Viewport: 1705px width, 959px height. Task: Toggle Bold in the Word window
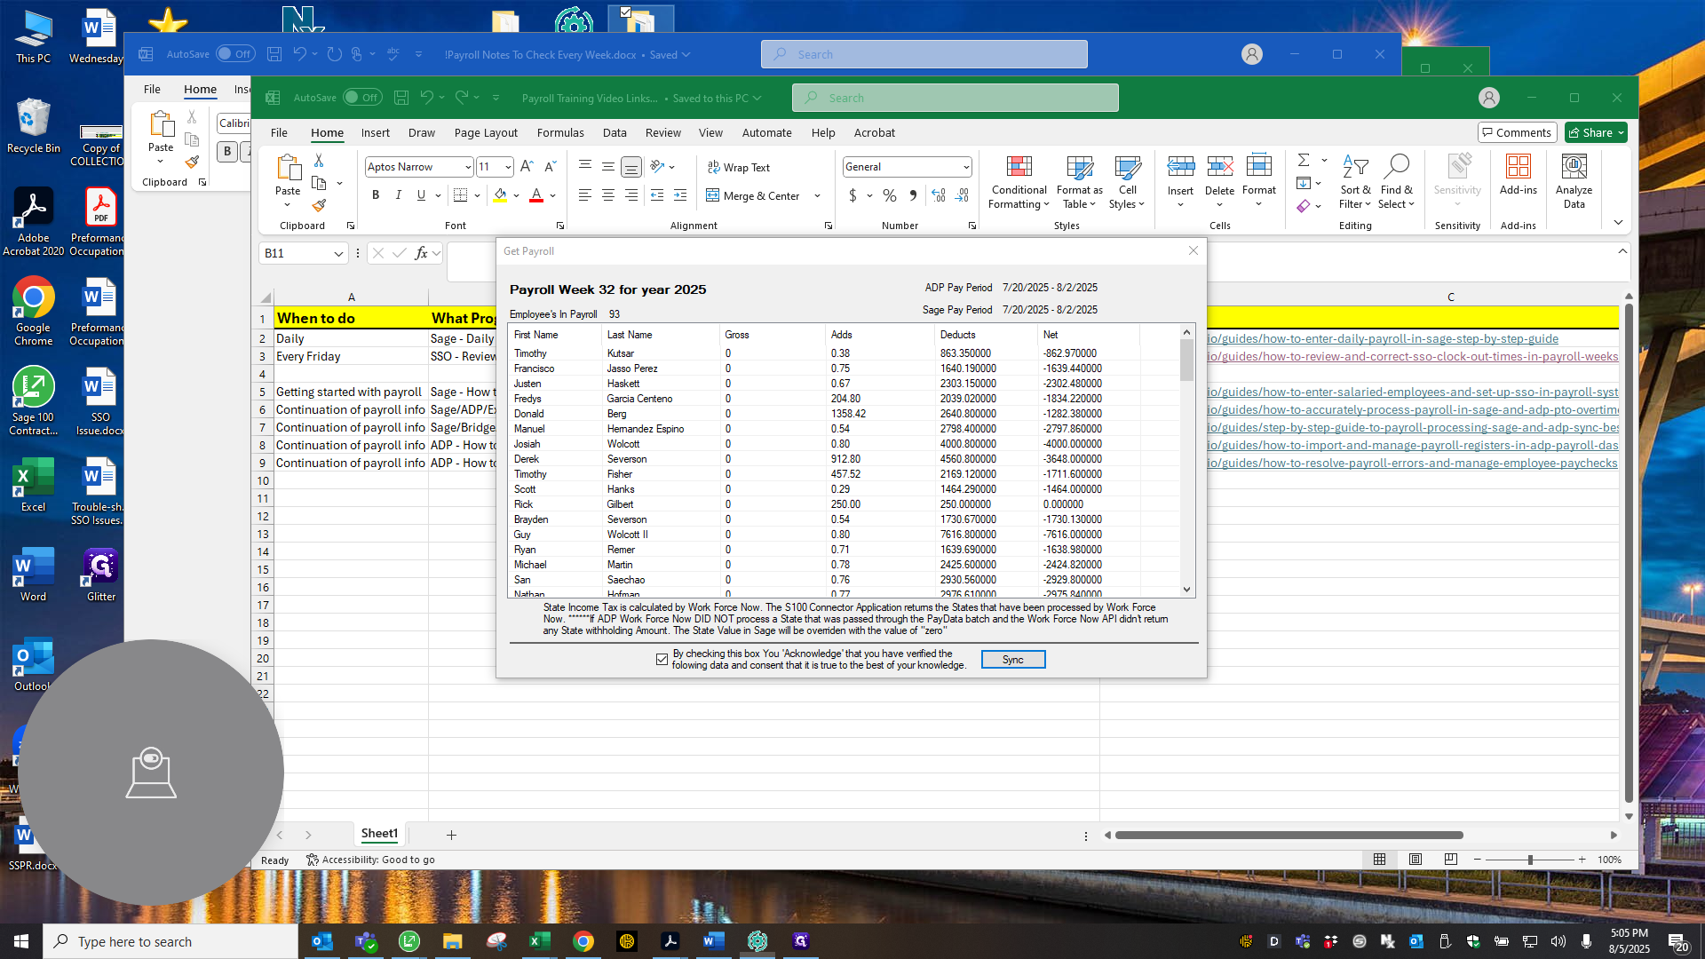click(x=227, y=151)
